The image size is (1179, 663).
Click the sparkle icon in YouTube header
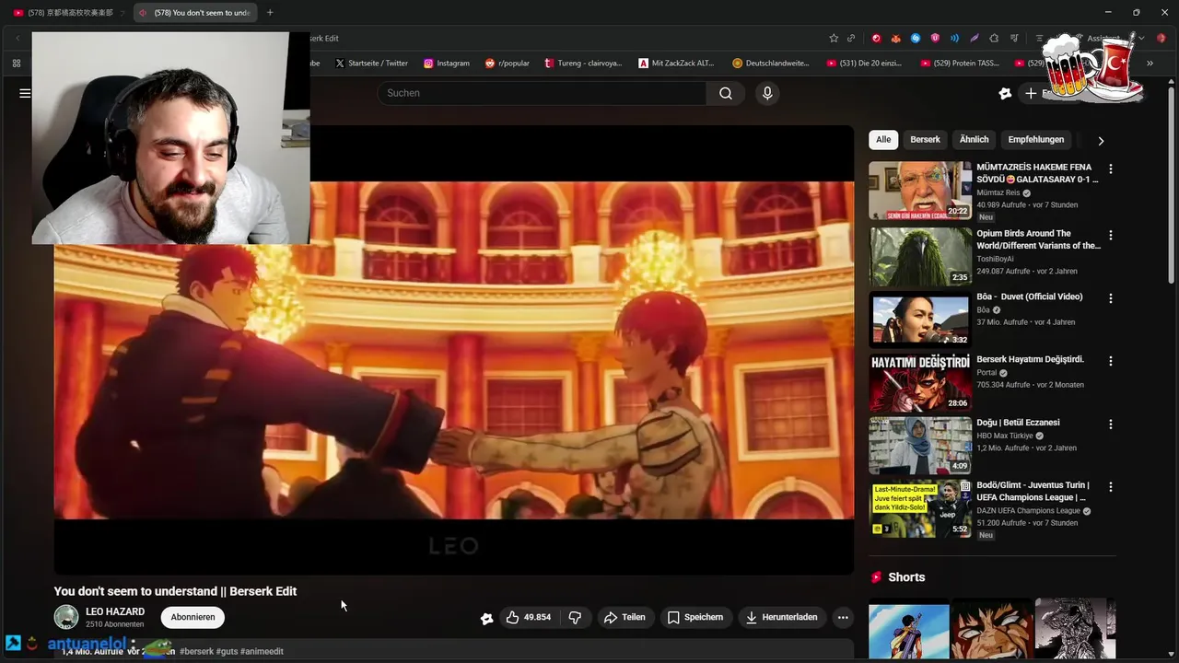(1005, 93)
